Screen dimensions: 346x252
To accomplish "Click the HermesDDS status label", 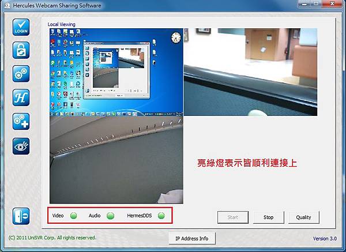I will [140, 216].
